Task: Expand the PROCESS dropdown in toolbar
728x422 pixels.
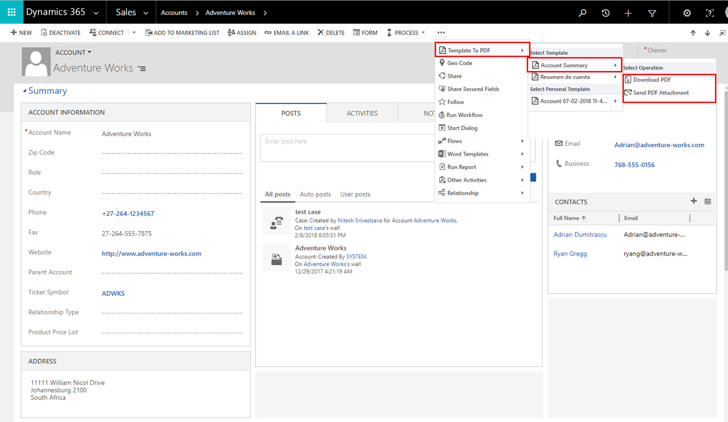Action: tap(406, 33)
